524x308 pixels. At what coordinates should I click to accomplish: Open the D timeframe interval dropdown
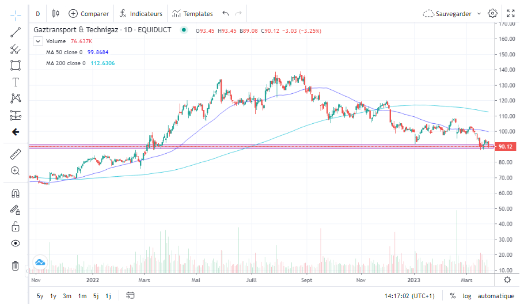[38, 14]
